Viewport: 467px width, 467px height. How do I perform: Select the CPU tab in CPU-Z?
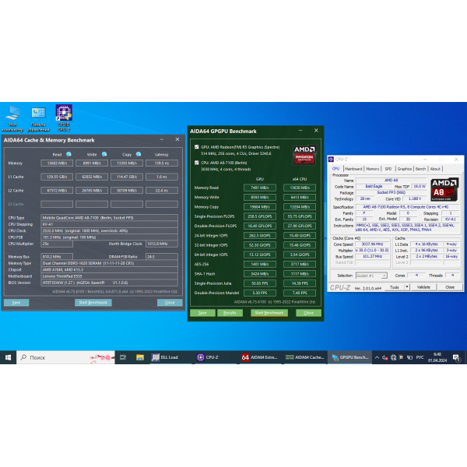(x=336, y=169)
